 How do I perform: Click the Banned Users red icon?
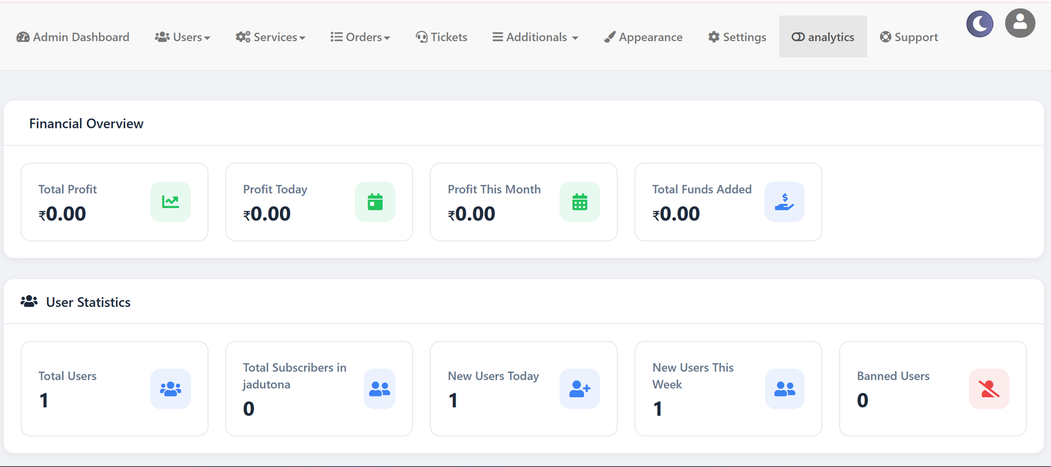point(989,389)
